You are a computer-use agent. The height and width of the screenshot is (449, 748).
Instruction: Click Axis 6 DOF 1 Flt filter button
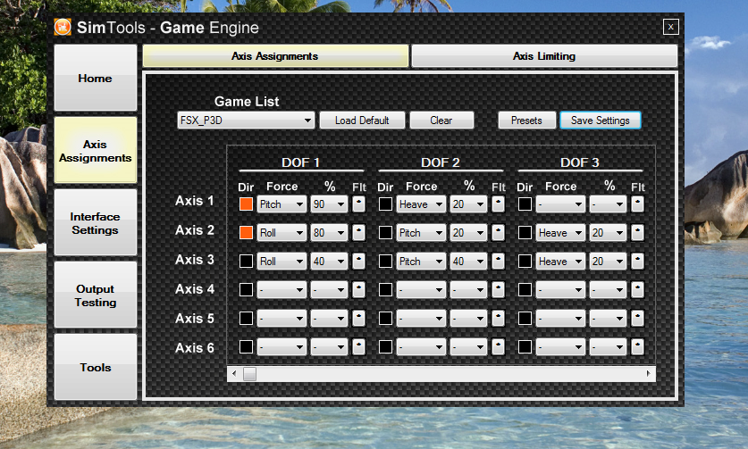point(358,347)
